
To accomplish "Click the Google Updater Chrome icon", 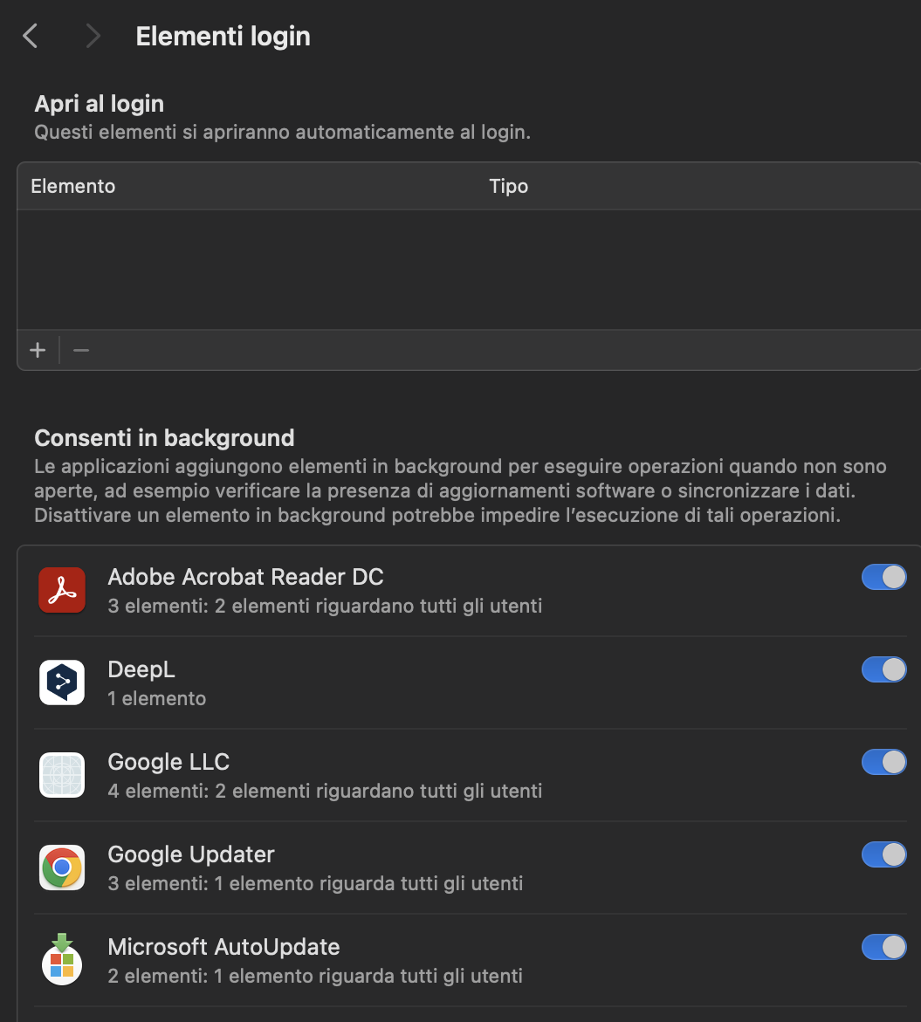I will pyautogui.click(x=61, y=868).
